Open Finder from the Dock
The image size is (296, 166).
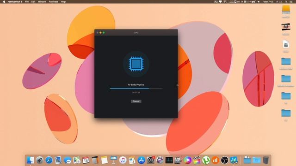pos(31,160)
